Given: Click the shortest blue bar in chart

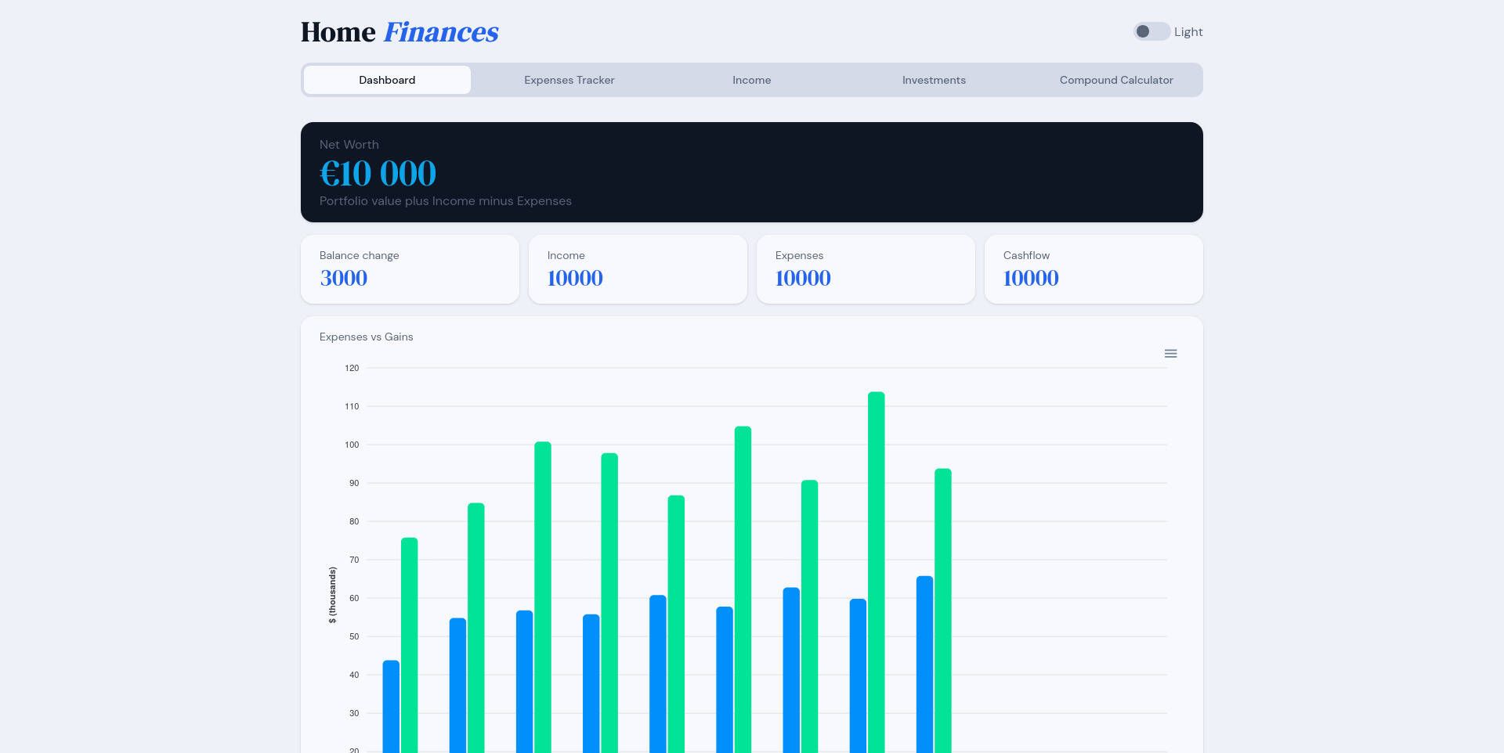Looking at the screenshot, I should (391, 706).
